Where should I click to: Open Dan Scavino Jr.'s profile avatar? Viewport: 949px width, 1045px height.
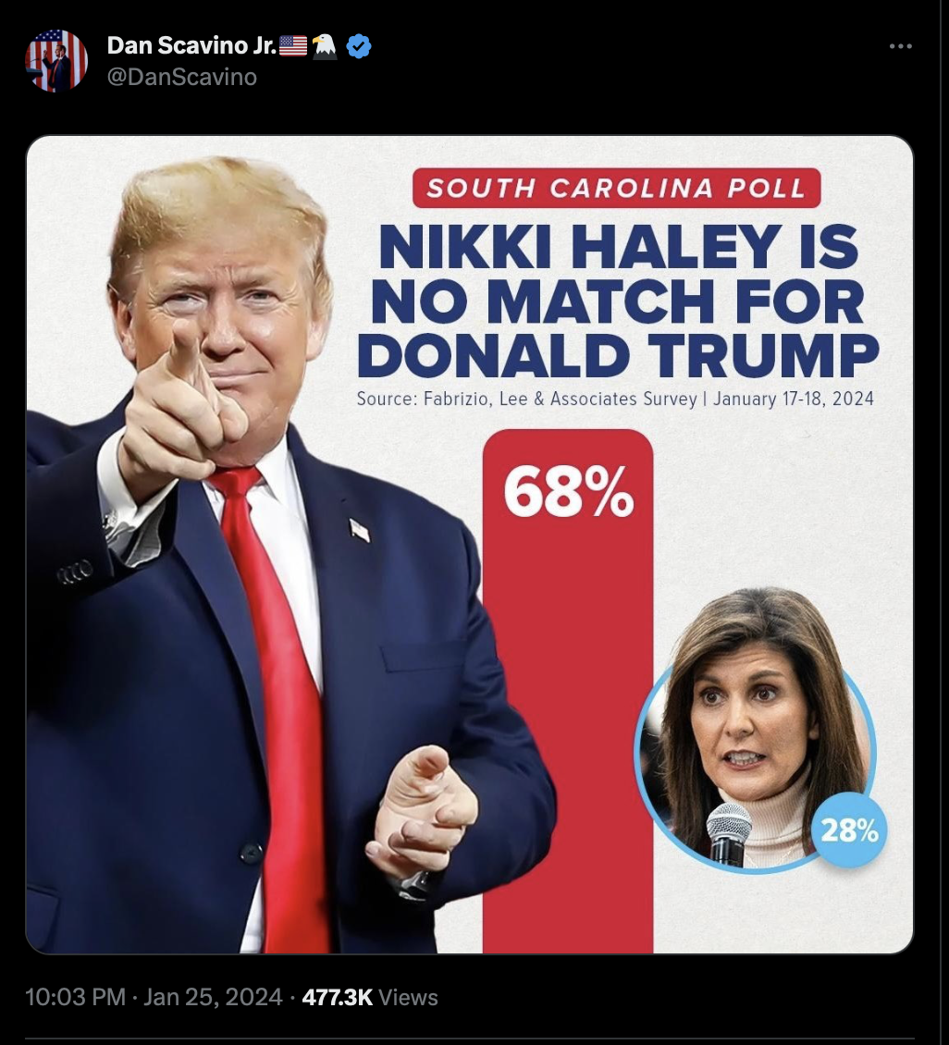click(56, 60)
